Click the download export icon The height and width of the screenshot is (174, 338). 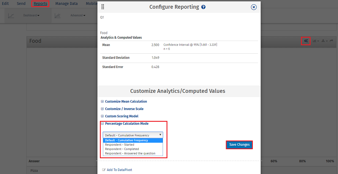(323, 41)
